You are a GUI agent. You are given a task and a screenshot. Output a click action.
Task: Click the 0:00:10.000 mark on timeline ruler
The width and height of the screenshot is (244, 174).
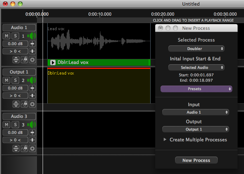(100, 15)
